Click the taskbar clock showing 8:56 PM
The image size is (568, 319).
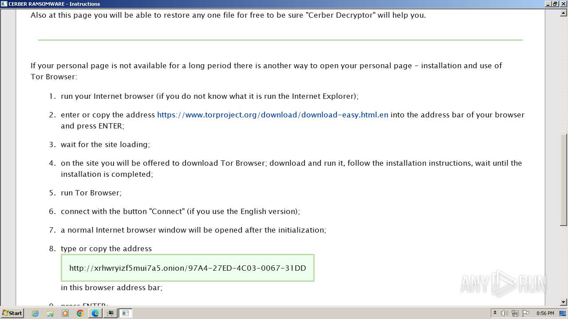click(545, 313)
